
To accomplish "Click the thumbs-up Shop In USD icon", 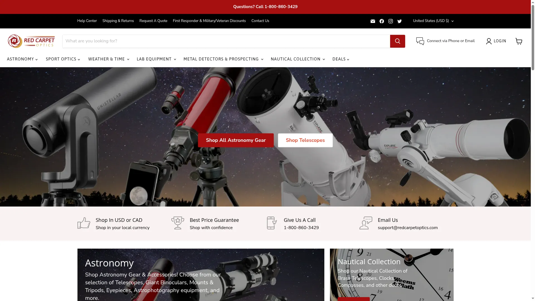I will (x=84, y=223).
